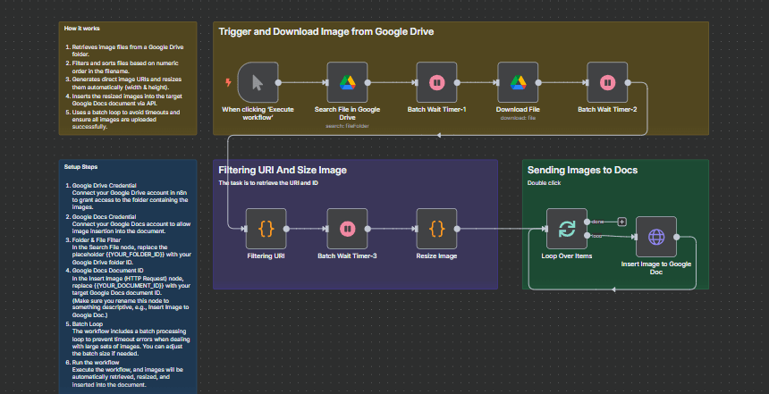Open the Insert Image to Google Doc node
This screenshot has height=394, width=769.
point(656,237)
